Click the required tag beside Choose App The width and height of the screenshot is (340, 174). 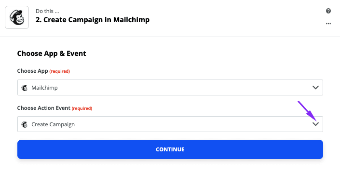click(60, 71)
